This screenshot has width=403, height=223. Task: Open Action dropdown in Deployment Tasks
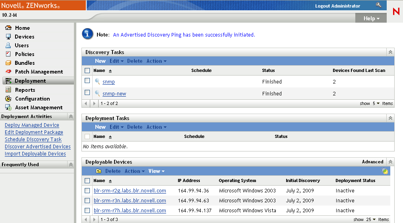click(157, 127)
